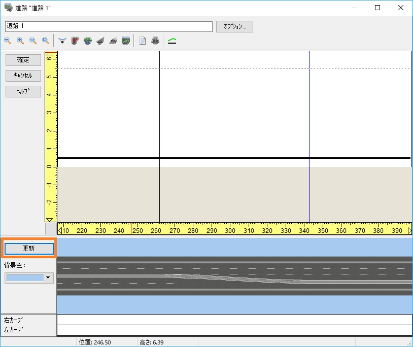Click the light blue background color swatch
413x347 pixels.
pyautogui.click(x=25, y=277)
